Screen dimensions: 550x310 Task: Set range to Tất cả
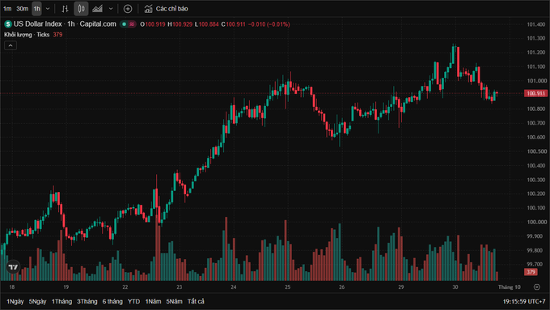196,301
